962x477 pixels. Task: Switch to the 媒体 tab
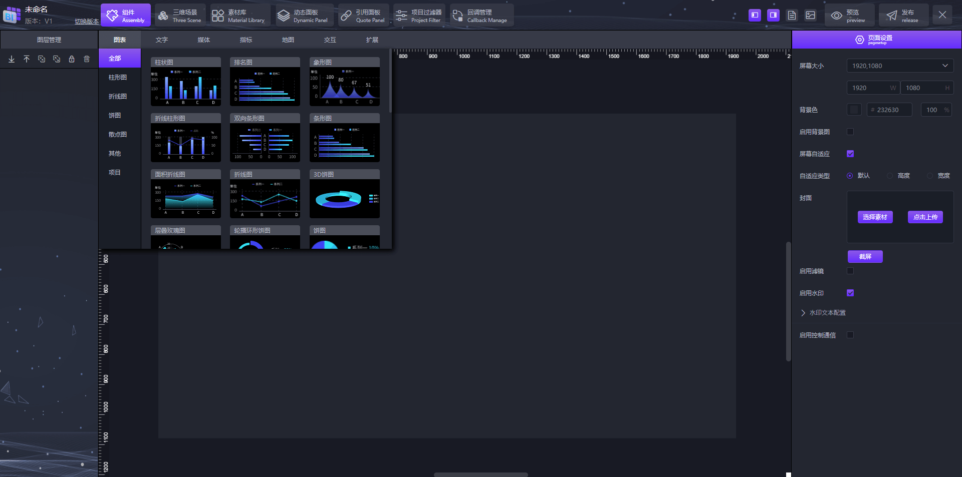204,40
